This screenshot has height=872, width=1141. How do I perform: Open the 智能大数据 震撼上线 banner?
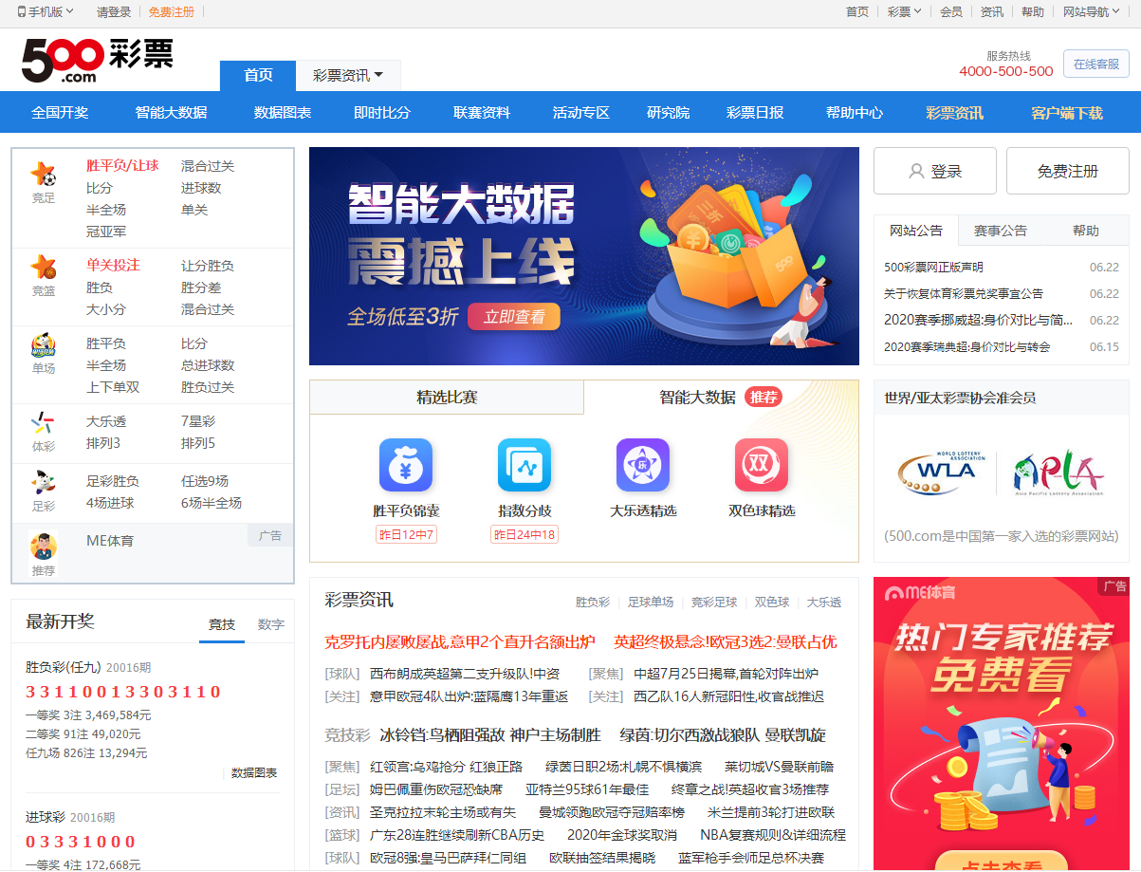(x=584, y=256)
